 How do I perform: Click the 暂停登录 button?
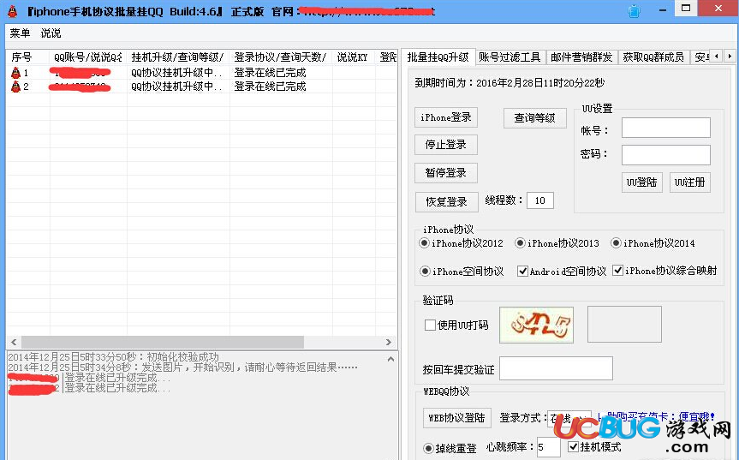446,173
